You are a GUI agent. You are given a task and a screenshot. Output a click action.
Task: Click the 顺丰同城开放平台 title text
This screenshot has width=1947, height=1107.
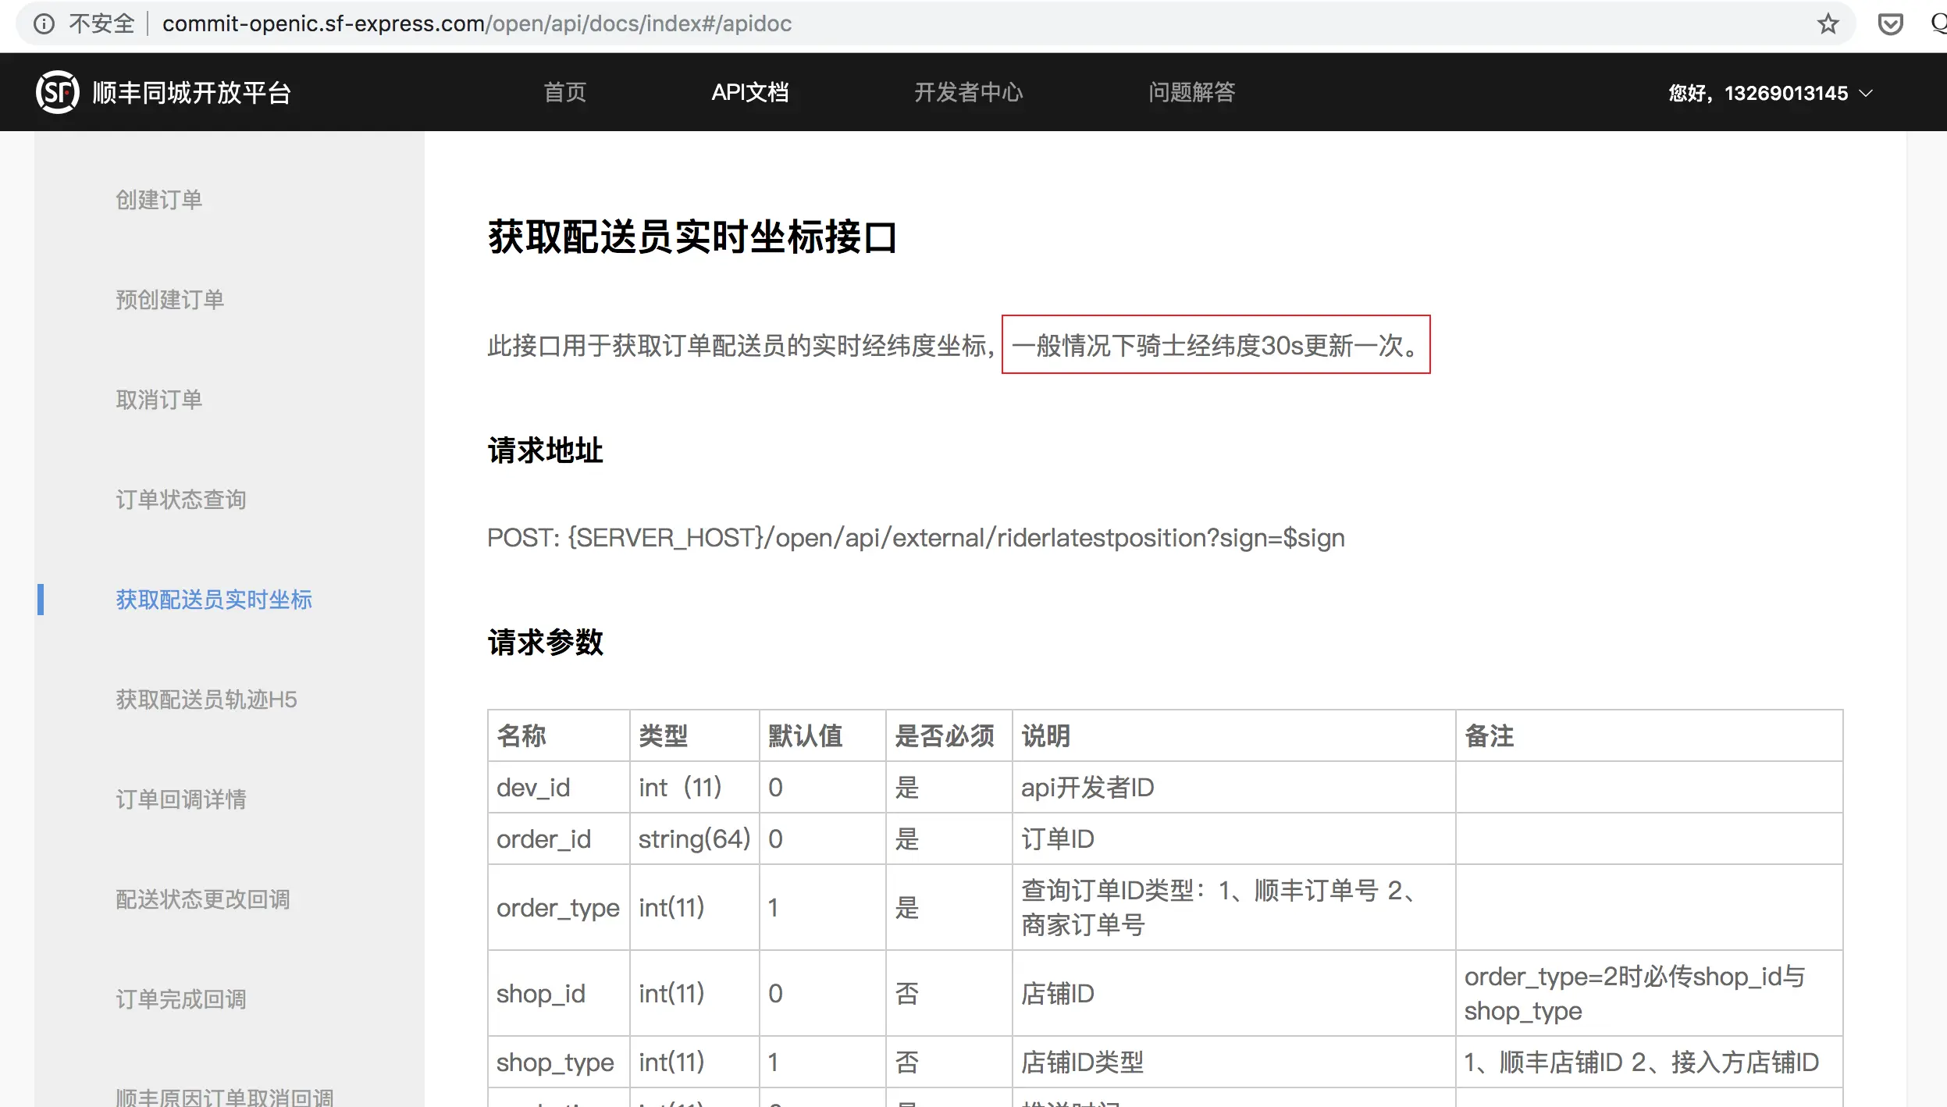click(x=191, y=93)
